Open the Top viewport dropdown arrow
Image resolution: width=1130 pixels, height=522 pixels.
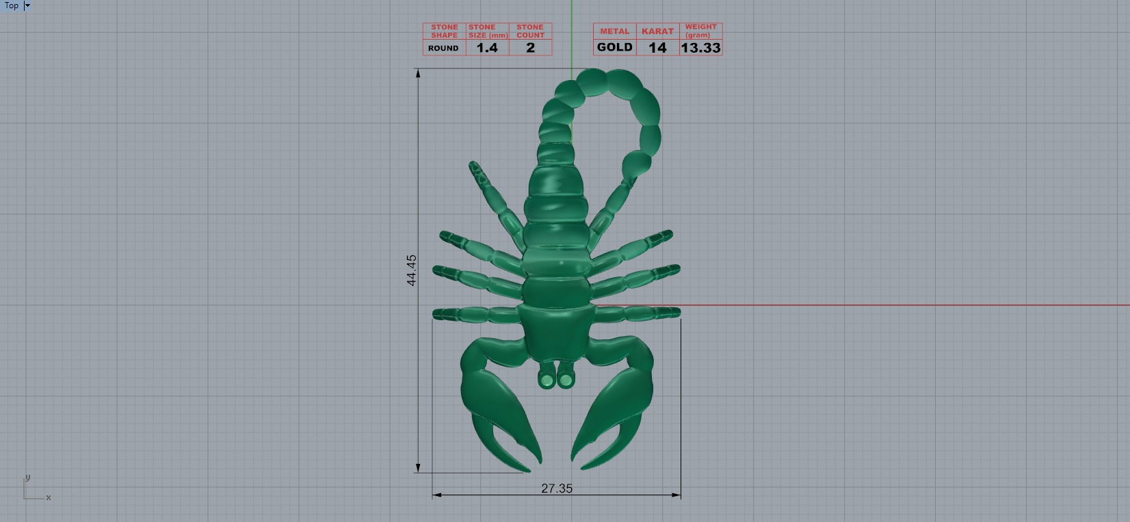point(27,5)
